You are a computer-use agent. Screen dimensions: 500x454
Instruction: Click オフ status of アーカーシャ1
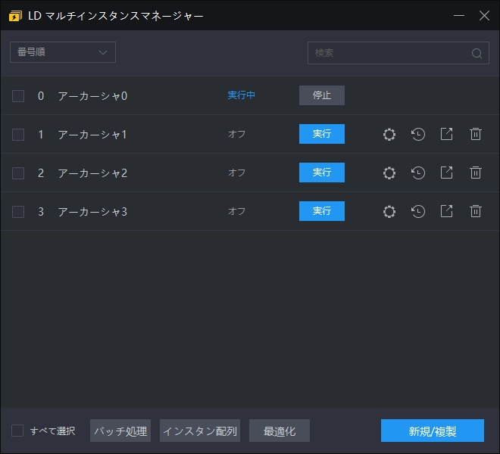[236, 134]
